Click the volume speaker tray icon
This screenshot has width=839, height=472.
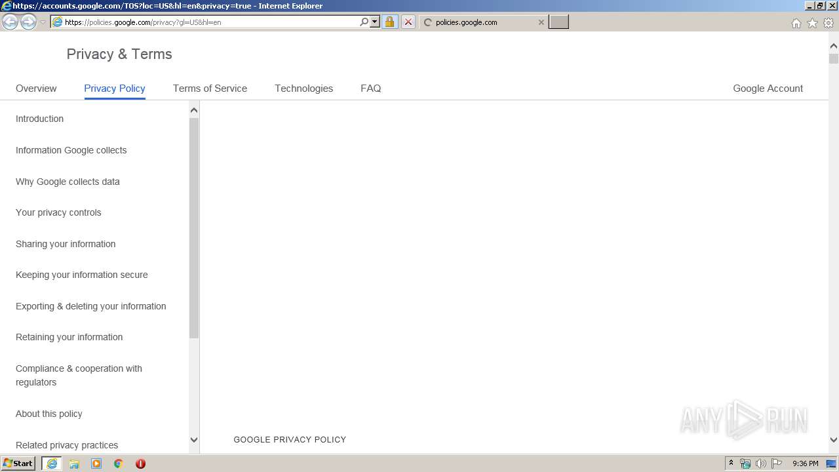tap(761, 463)
